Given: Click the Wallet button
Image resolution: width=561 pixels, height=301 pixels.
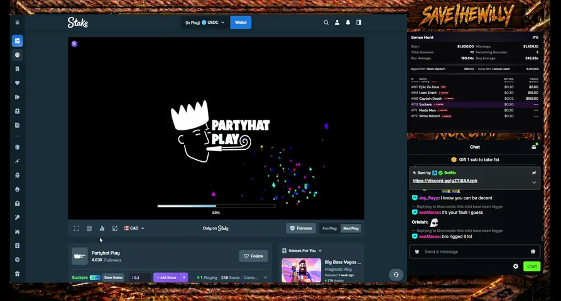Looking at the screenshot, I should click(x=241, y=23).
